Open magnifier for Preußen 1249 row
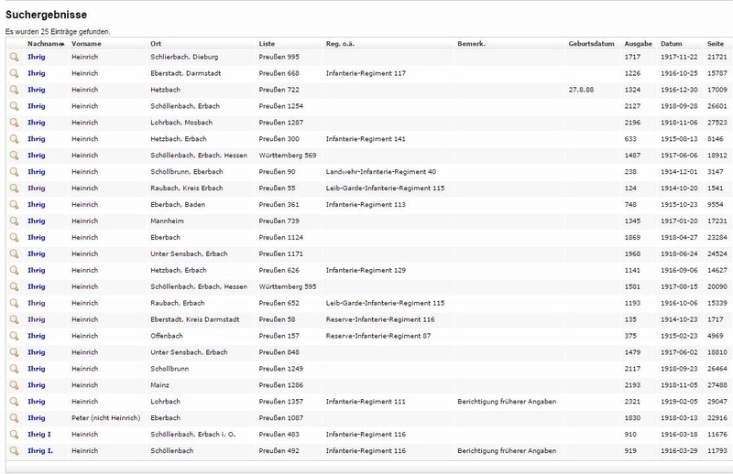Viewport: 733px width, 474px height. tap(14, 369)
